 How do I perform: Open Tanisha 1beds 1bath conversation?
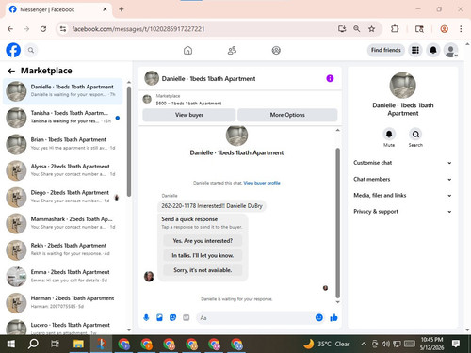coord(63,118)
